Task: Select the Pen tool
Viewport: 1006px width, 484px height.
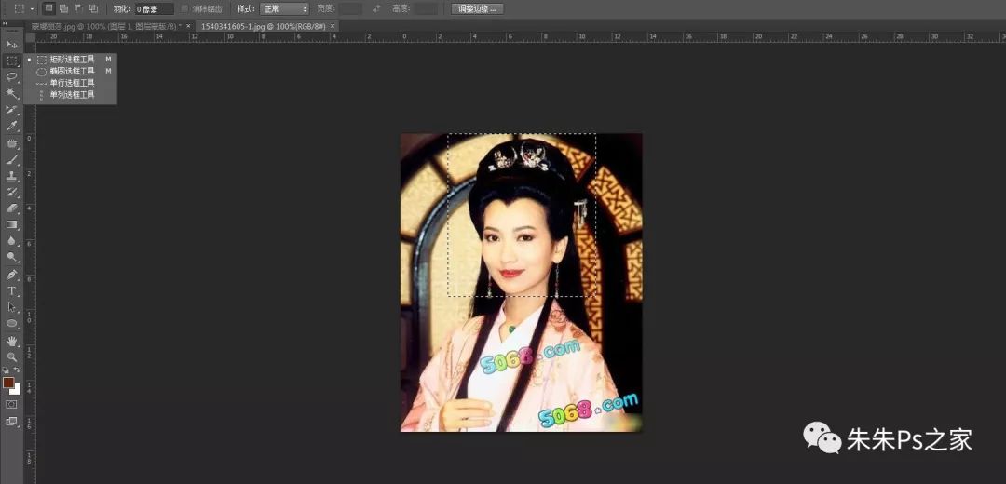Action: tap(11, 275)
